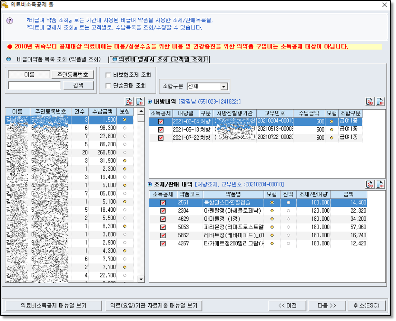Click the question mark help icon

tap(10, 21)
